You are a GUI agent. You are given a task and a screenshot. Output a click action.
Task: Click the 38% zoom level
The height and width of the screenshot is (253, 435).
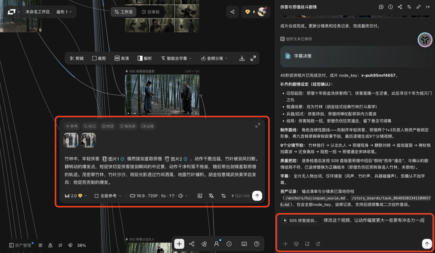coord(81,245)
